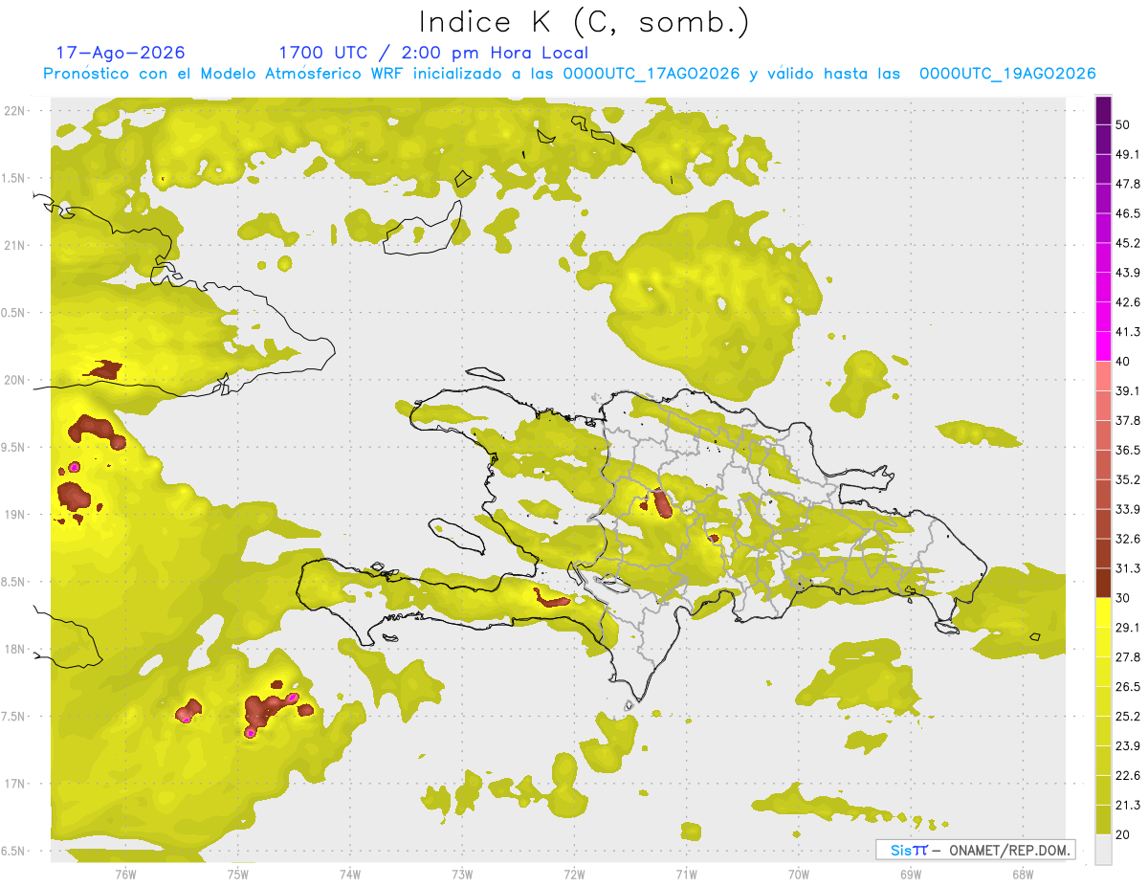Click the colorbar label '41.3'
This screenshot has height=887, width=1148.
coord(1128,332)
